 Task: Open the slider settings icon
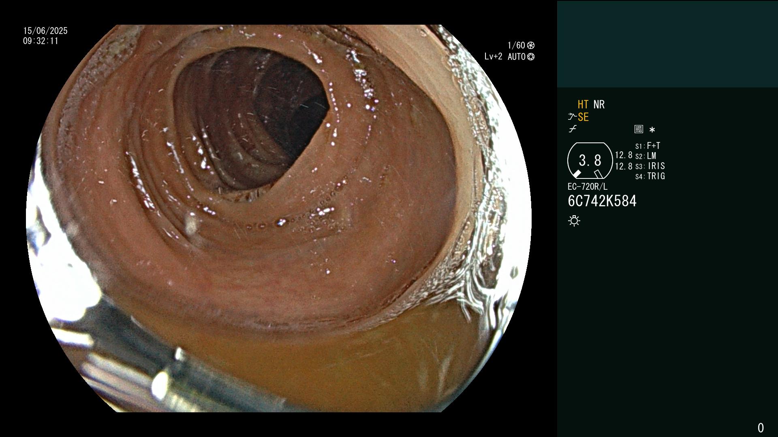639,129
